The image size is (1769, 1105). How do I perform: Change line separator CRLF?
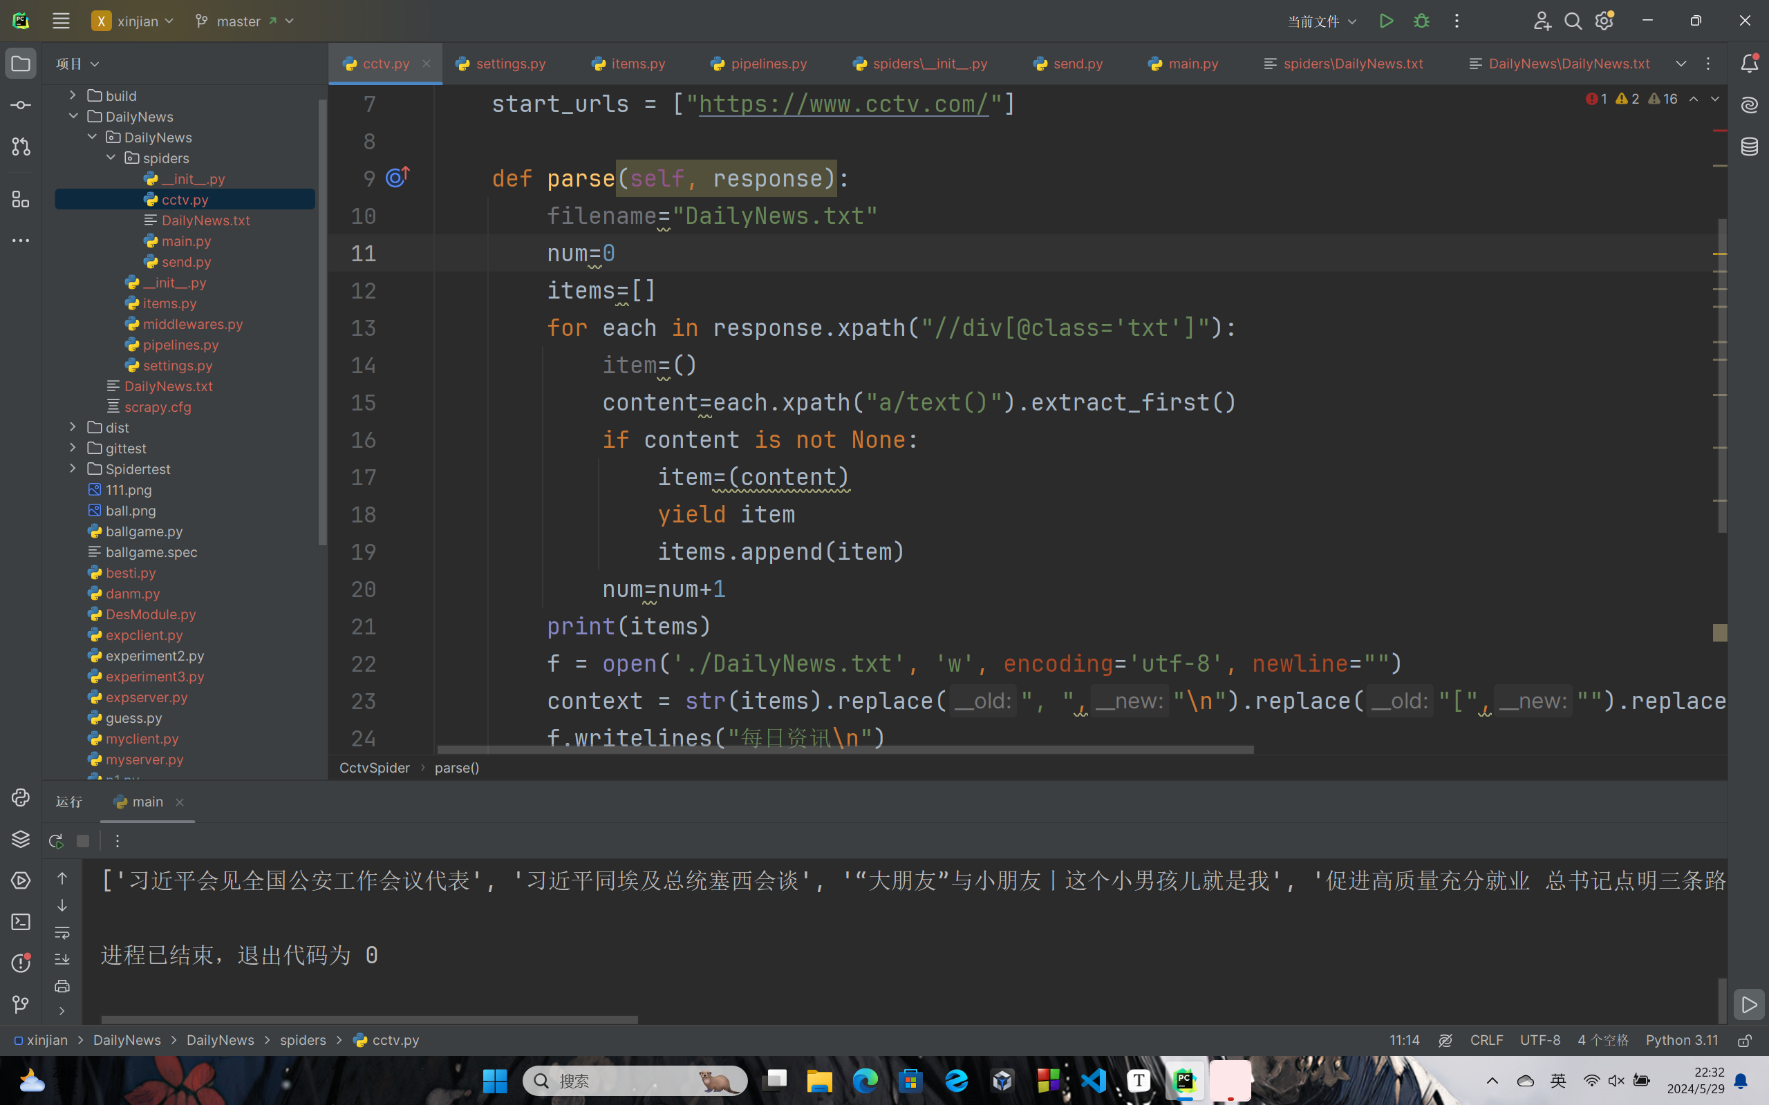1486,1040
